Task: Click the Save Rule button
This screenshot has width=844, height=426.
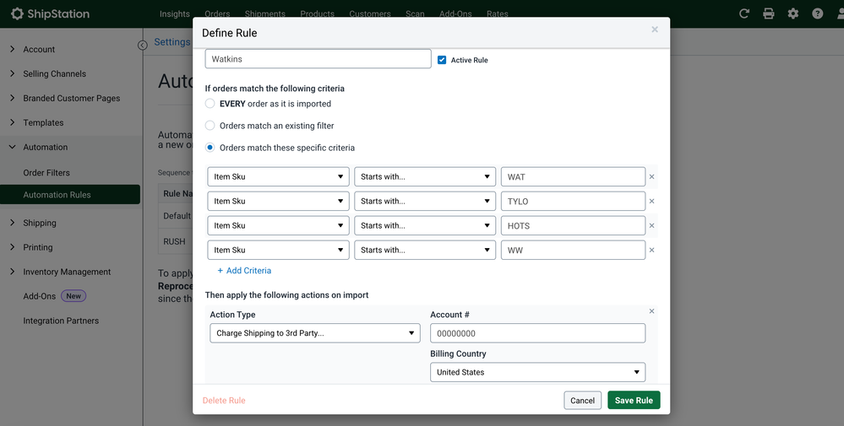Action: pos(633,400)
